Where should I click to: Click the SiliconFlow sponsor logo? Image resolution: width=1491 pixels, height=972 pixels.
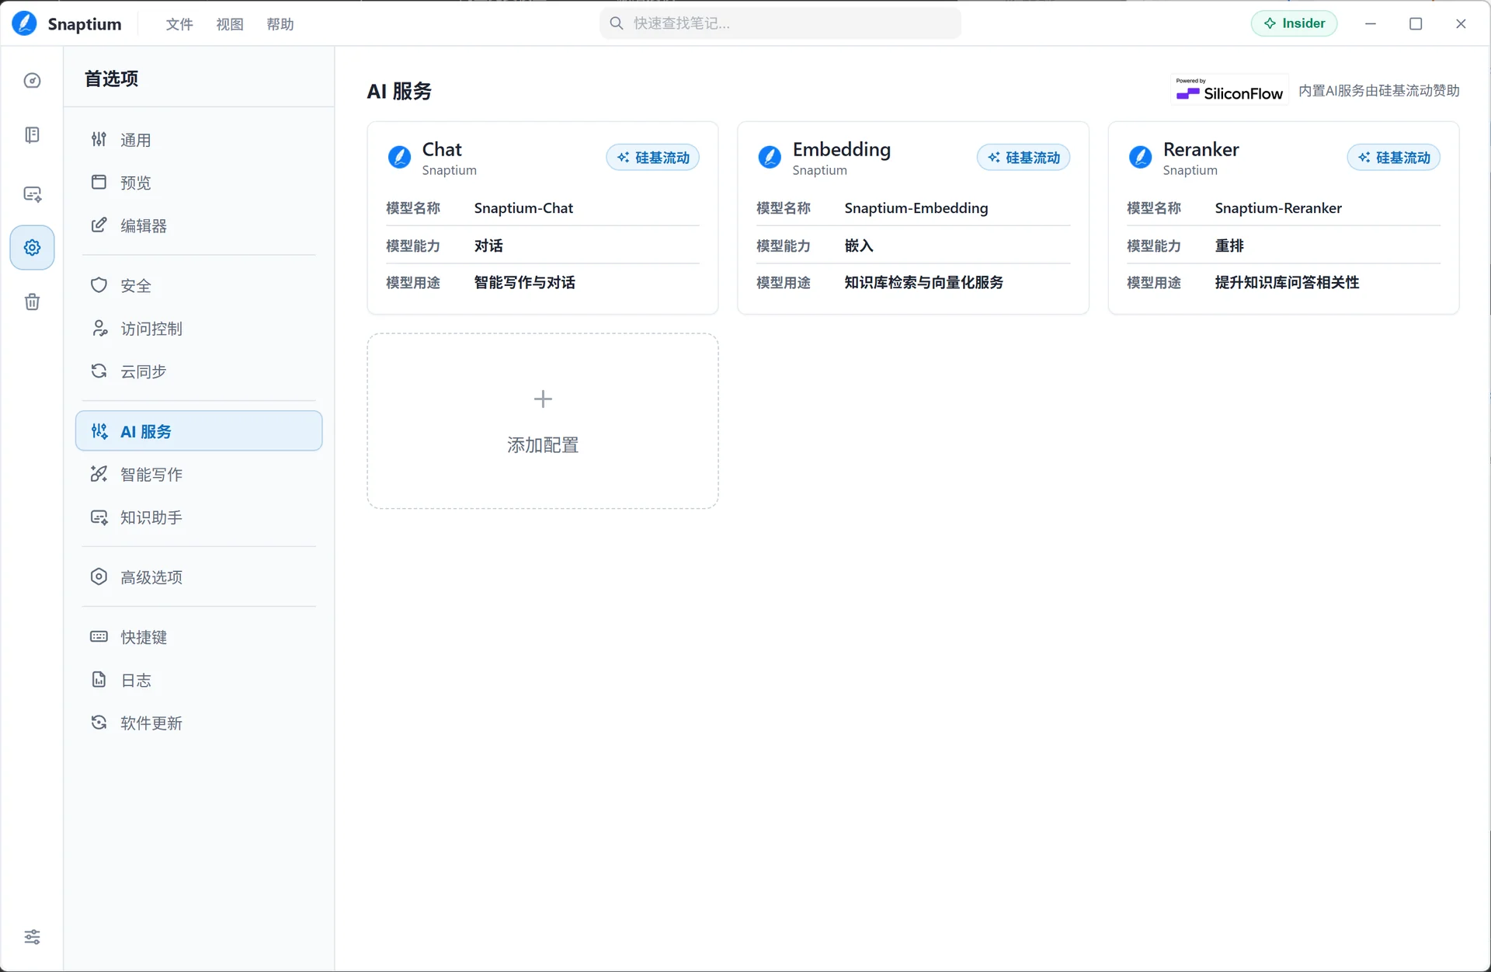[1229, 90]
